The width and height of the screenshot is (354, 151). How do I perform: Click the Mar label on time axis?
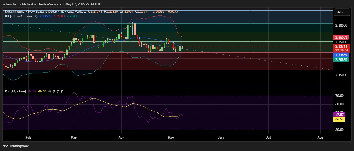(74, 137)
